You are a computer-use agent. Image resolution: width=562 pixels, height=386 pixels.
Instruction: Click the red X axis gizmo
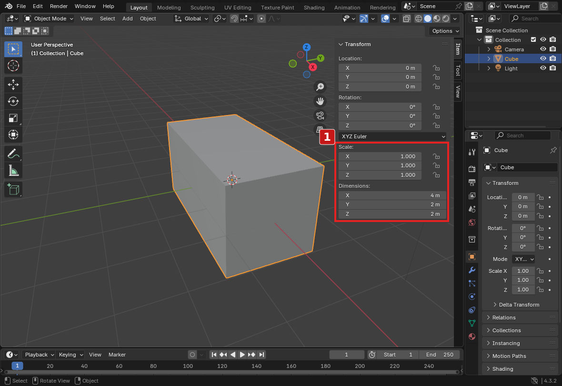[x=312, y=67]
